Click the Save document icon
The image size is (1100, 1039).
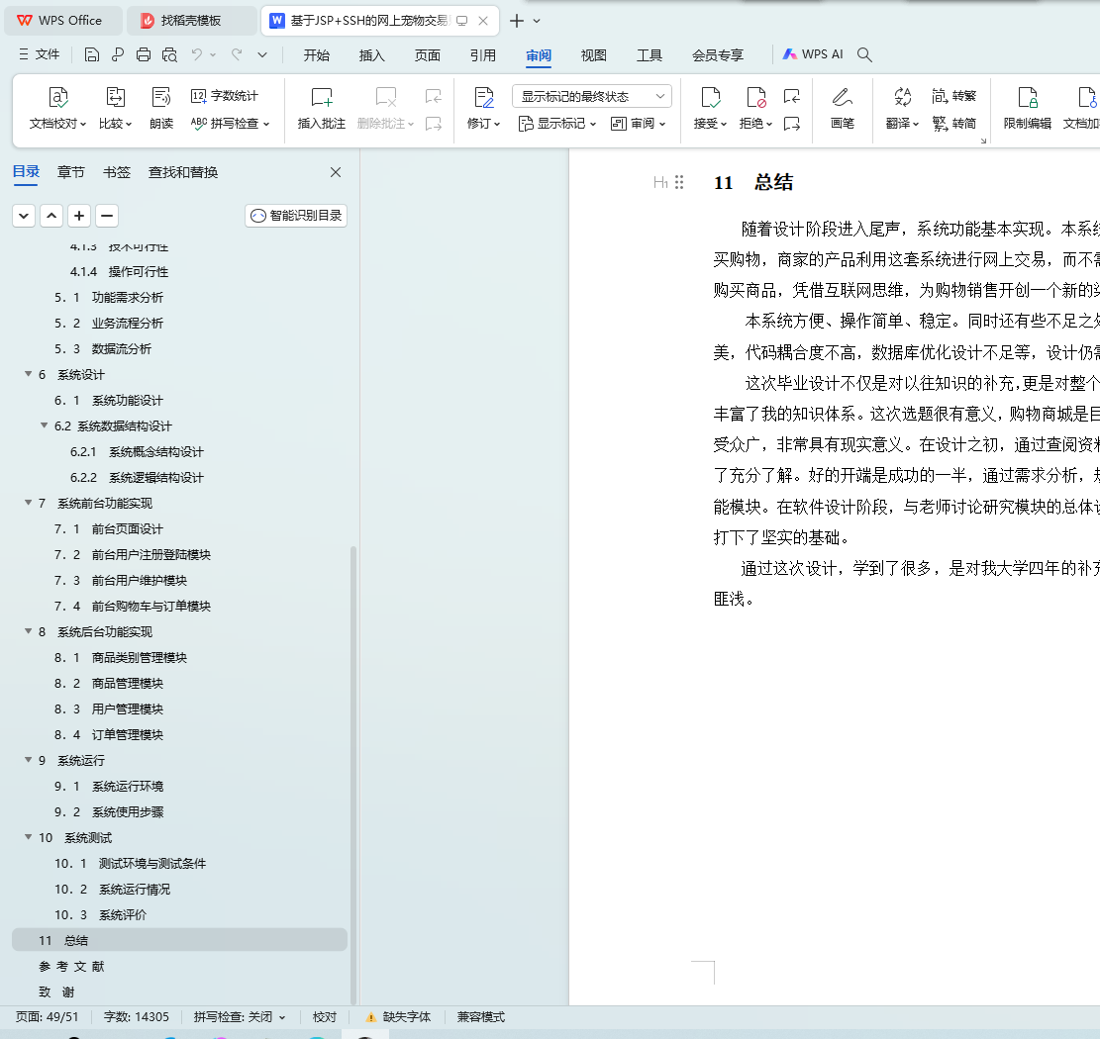[x=92, y=54]
